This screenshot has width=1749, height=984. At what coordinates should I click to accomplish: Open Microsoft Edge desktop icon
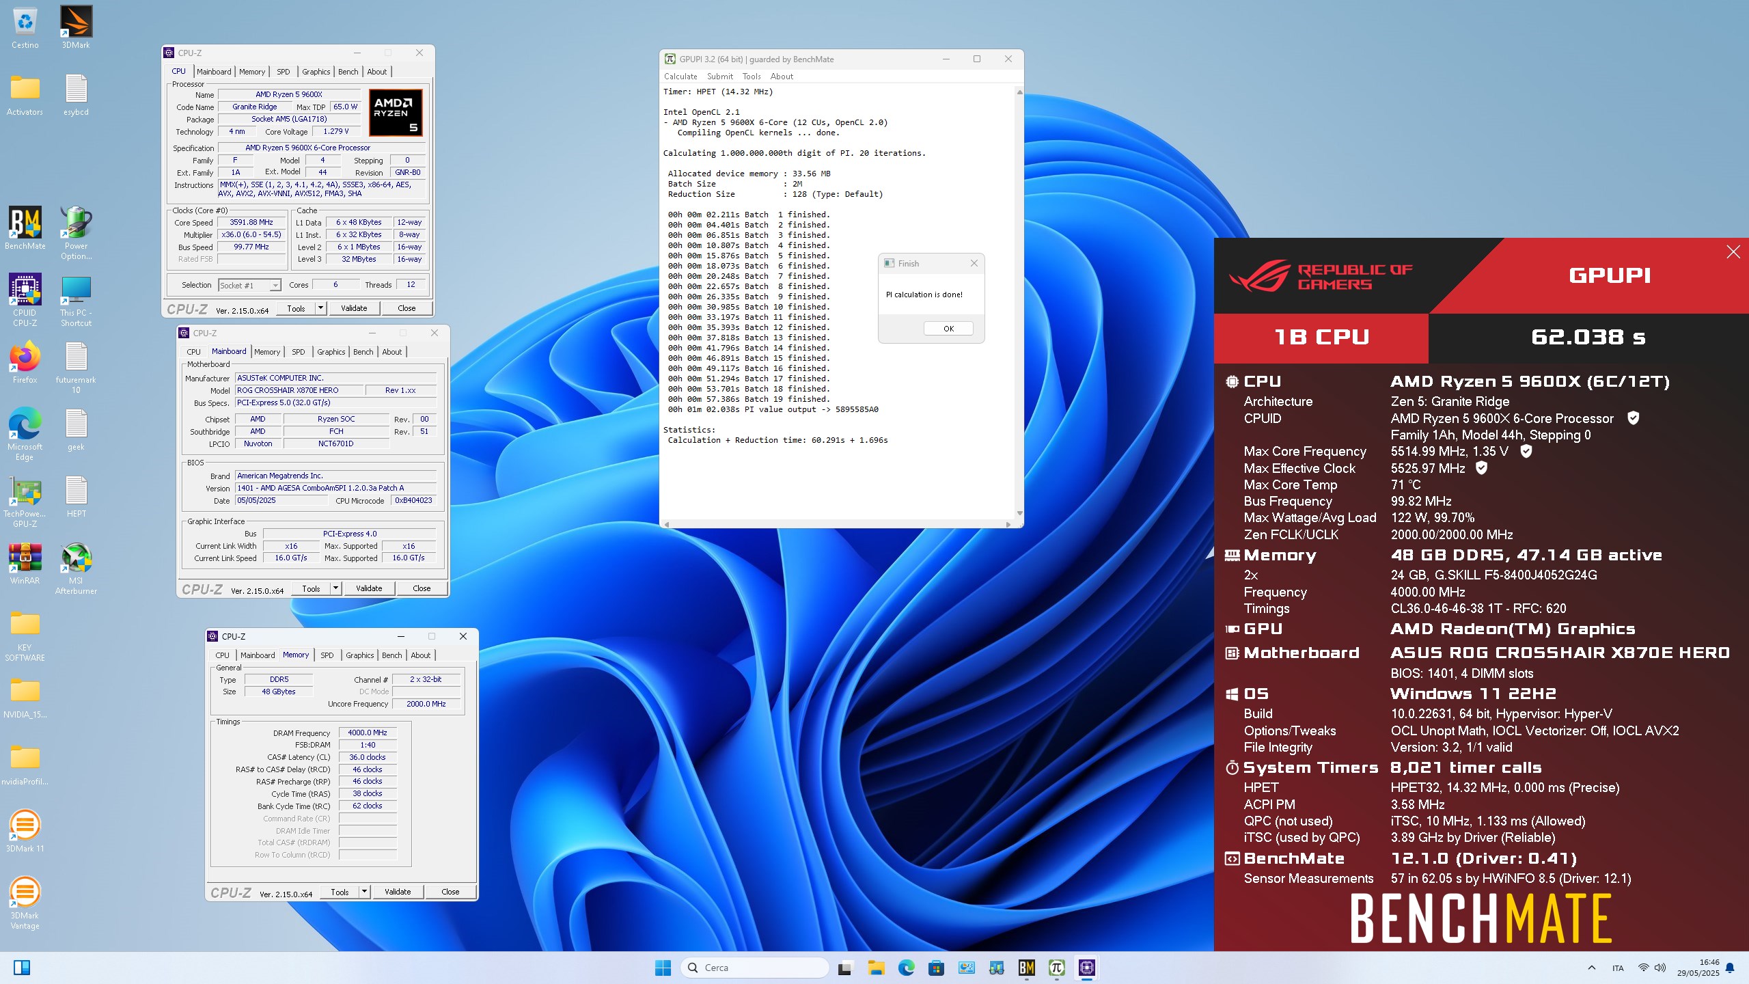[x=25, y=434]
